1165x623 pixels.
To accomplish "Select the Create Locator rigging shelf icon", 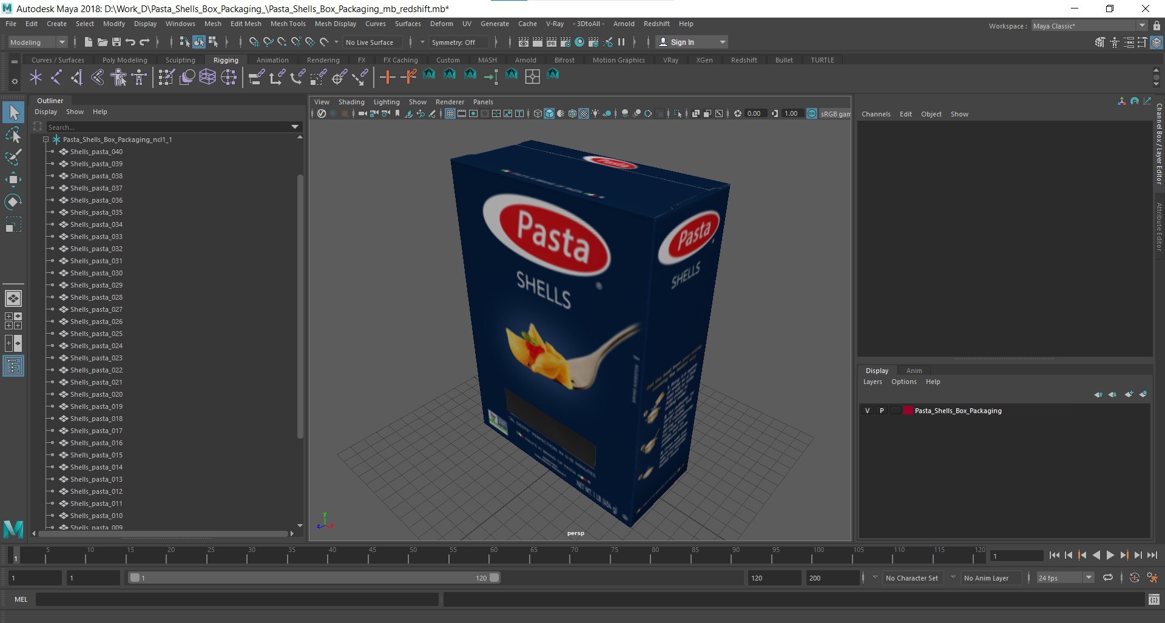I will coord(36,77).
